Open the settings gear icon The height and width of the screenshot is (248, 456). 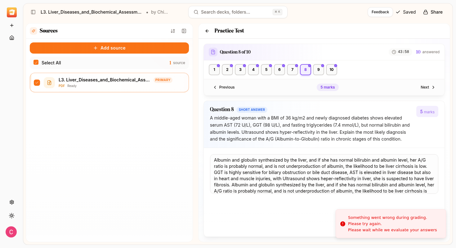[12, 202]
